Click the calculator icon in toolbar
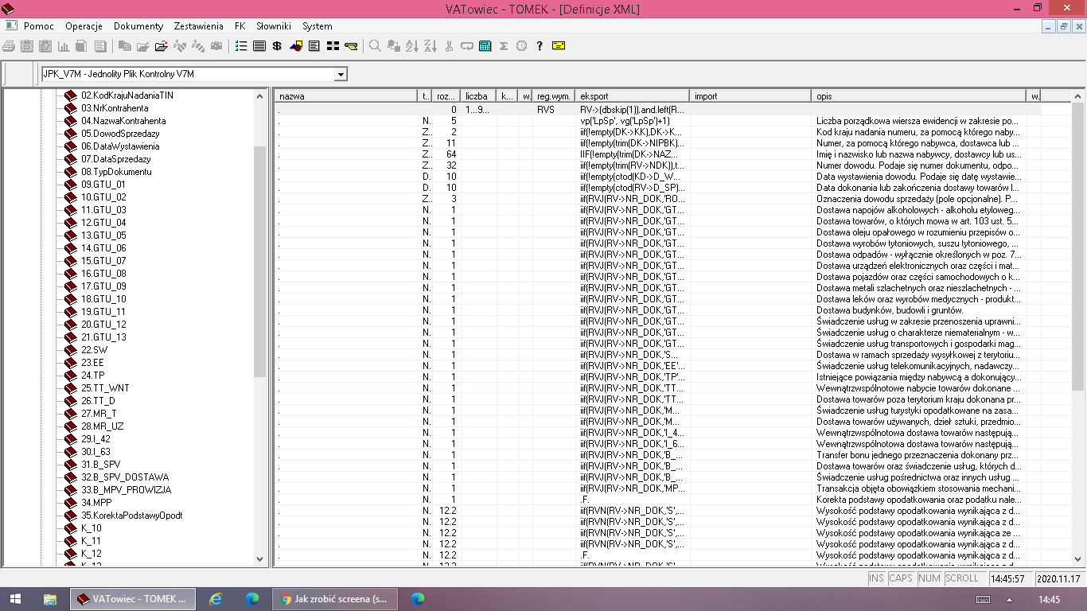 tap(485, 46)
